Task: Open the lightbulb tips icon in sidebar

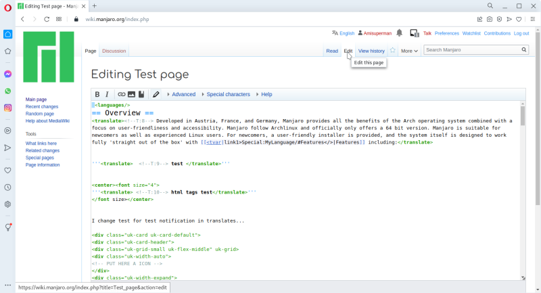Action: pyautogui.click(x=8, y=227)
